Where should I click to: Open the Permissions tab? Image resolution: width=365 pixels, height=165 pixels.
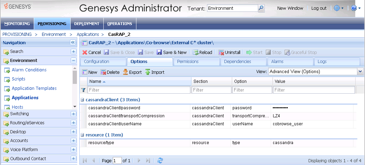(x=196, y=62)
